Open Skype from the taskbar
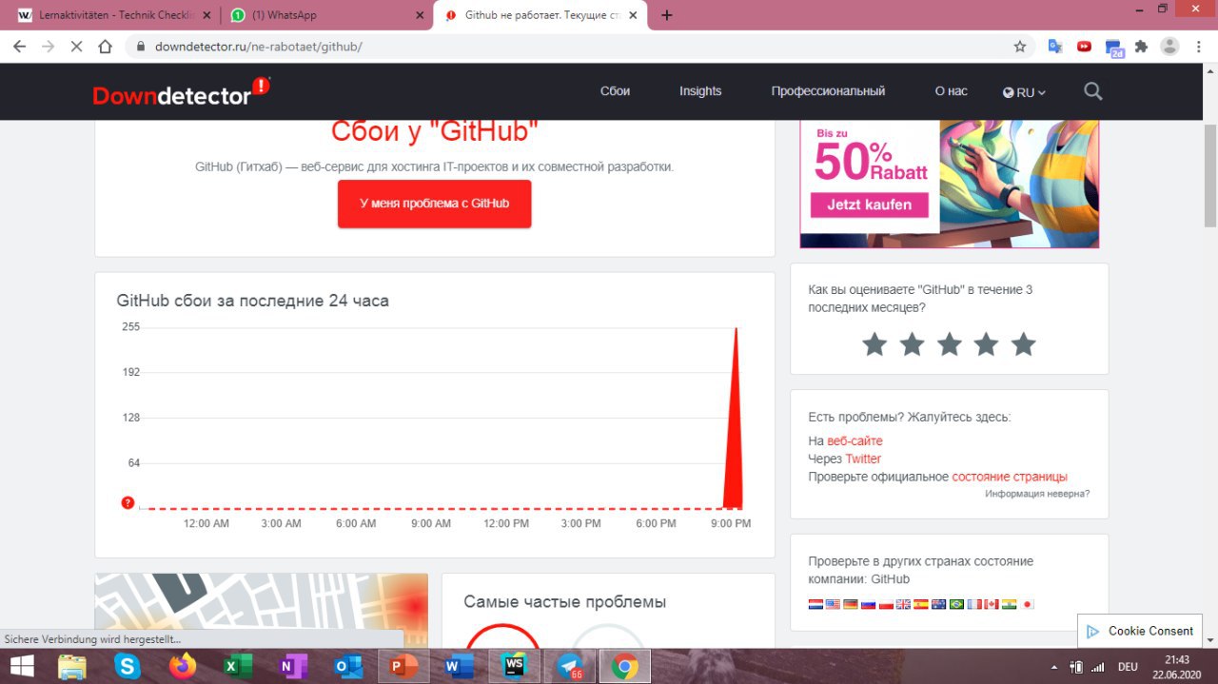The image size is (1218, 684). (128, 666)
